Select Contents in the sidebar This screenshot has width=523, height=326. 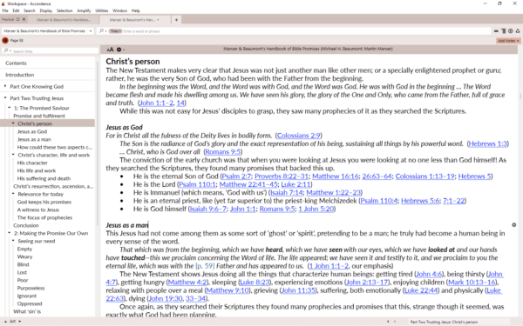[x=16, y=63]
